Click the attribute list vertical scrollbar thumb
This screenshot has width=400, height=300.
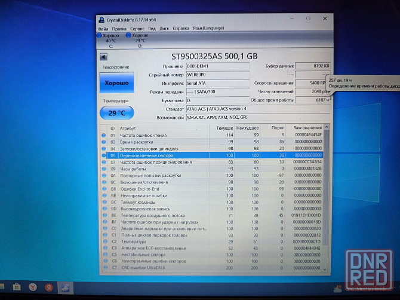click(326, 188)
